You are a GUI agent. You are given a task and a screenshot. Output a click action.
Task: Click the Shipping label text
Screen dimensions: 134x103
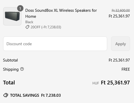11,69
